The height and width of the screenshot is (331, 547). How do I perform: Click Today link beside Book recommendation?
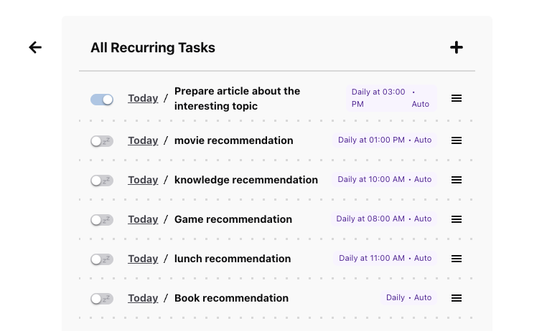(143, 298)
